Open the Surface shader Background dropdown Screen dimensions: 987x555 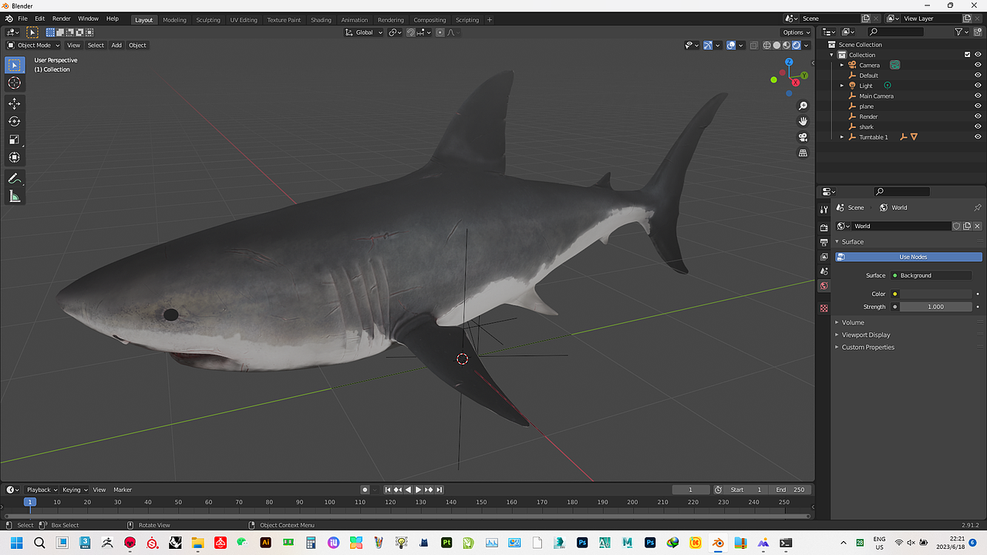(x=931, y=275)
